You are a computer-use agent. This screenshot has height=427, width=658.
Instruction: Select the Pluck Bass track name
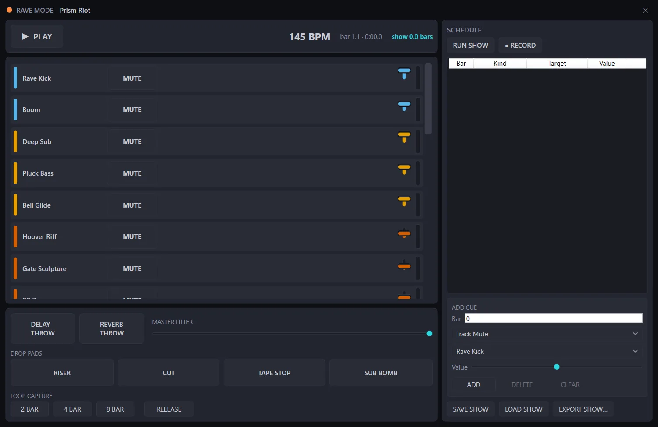point(38,173)
